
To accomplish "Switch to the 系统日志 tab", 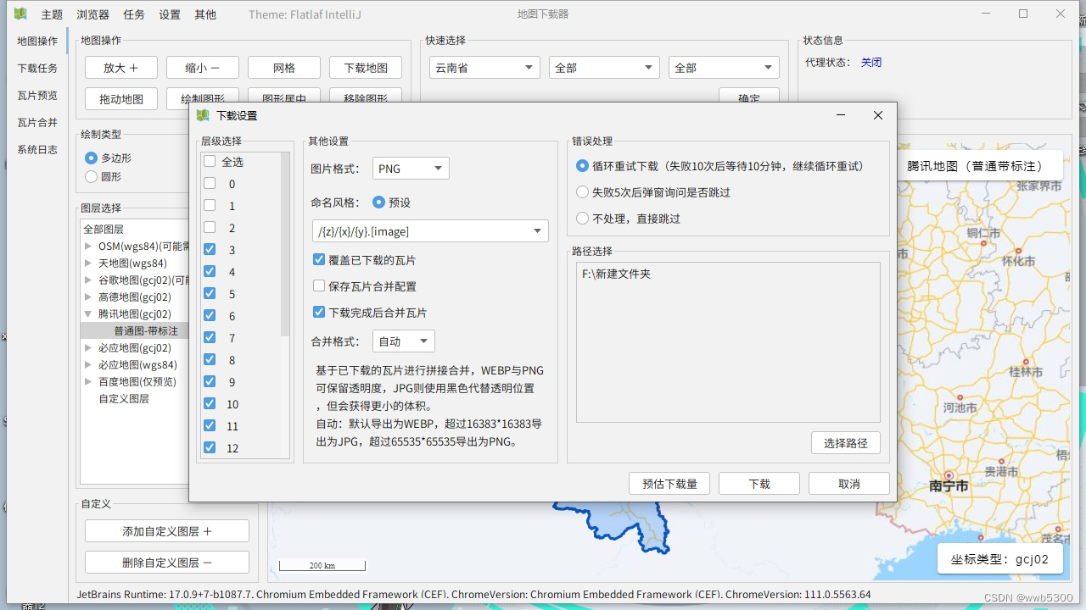I will point(37,149).
